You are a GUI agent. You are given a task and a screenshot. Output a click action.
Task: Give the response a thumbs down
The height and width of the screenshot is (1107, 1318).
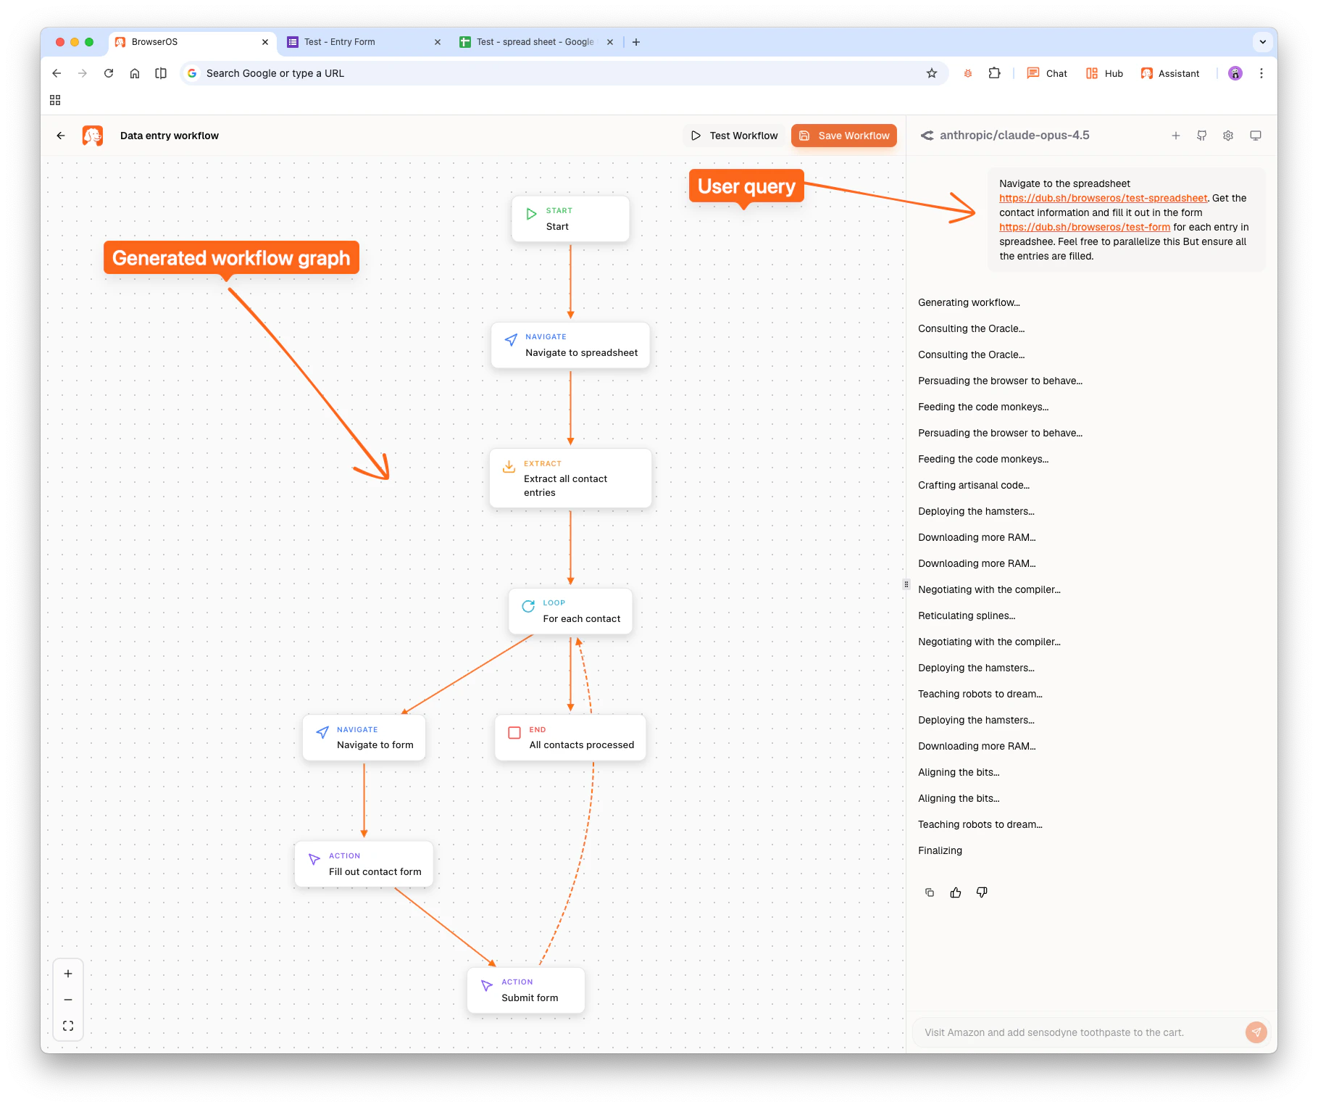[x=982, y=892]
